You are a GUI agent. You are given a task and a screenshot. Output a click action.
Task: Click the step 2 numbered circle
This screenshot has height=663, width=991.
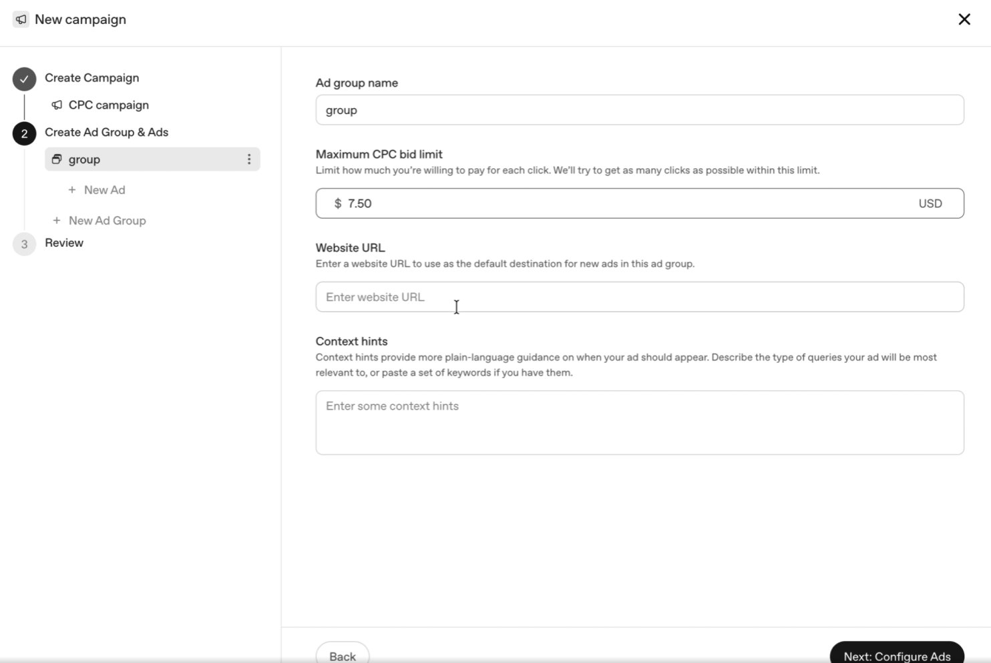(24, 133)
